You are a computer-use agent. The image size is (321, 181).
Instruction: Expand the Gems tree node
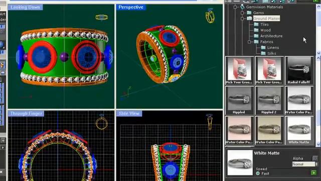[242, 13]
